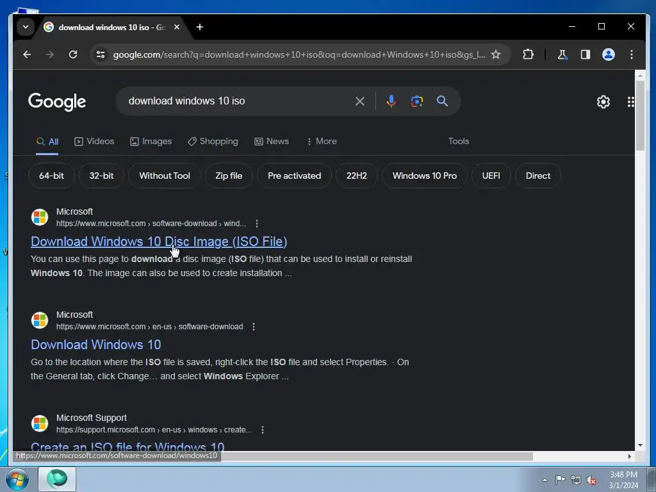Select the Direct filter chip
This screenshot has width=656, height=492.
click(x=538, y=176)
